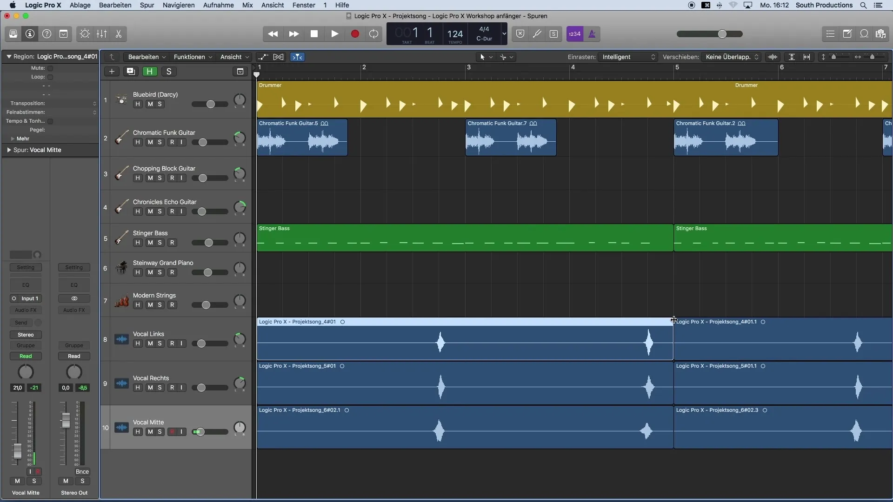Screen dimensions: 893x502
Task: Select the Pointer/Arrow tool icon
Action: (x=482, y=57)
